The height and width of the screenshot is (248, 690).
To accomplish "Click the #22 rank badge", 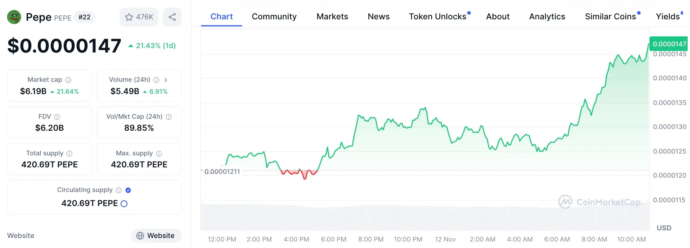I will 84,17.
